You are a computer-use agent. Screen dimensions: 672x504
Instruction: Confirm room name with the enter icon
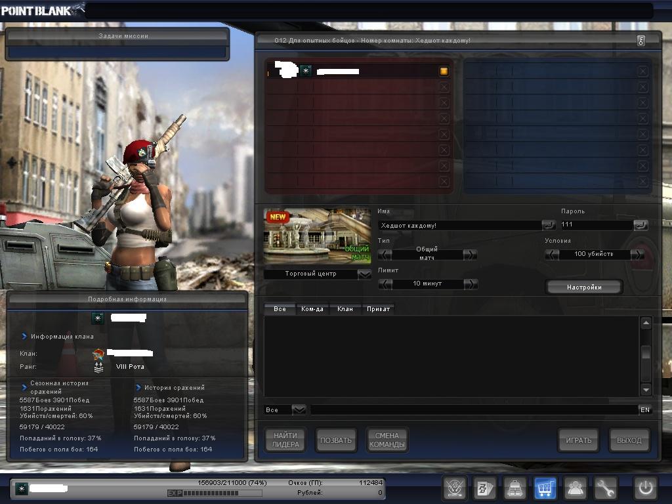coord(549,225)
